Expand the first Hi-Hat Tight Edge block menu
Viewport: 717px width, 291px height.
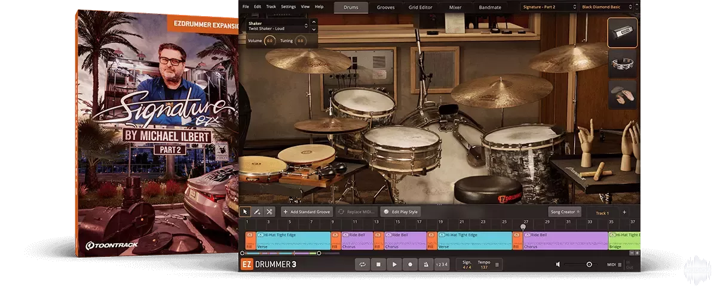pyautogui.click(x=261, y=236)
